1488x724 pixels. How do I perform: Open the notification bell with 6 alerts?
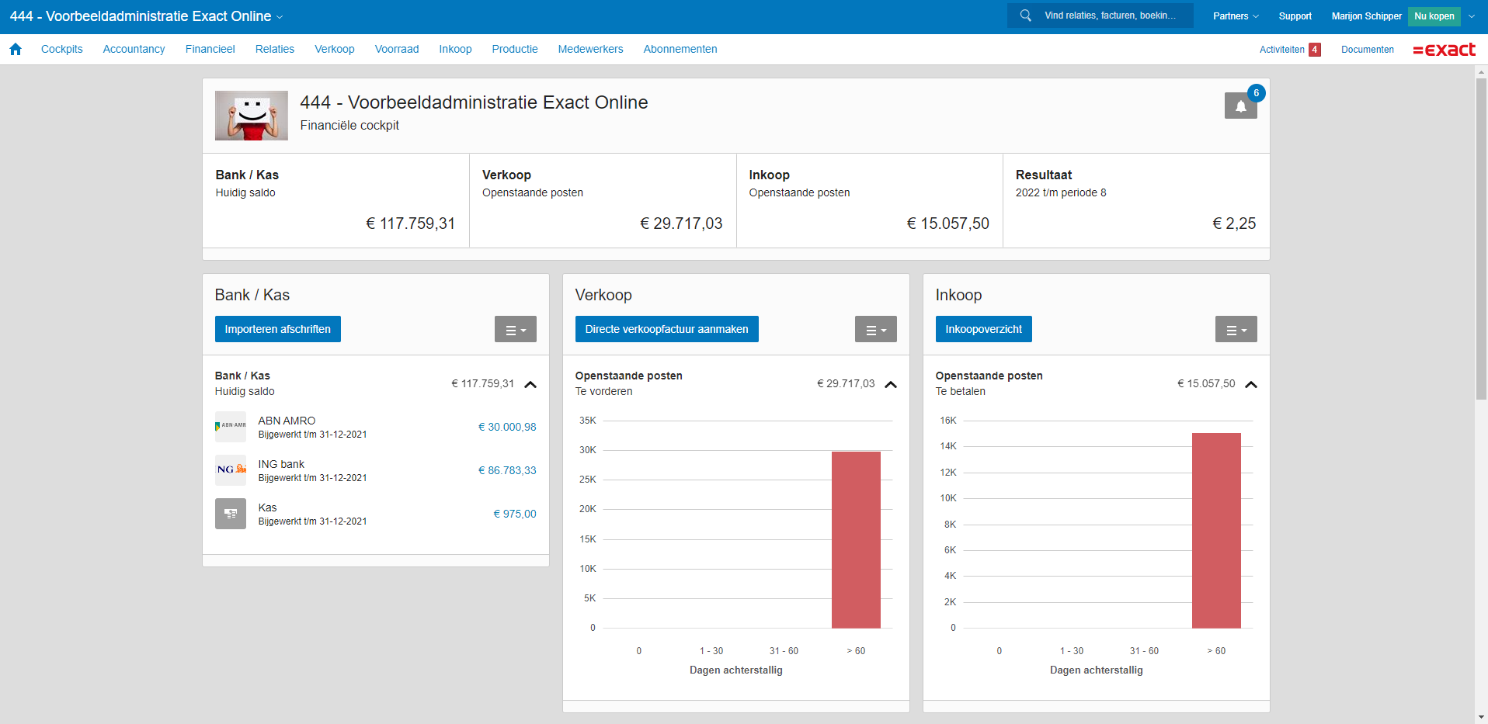coord(1240,106)
